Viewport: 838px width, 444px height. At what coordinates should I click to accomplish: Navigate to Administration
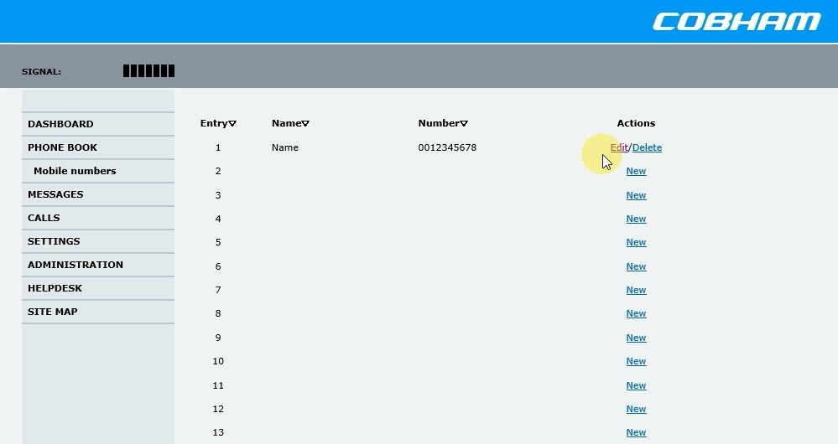(75, 265)
